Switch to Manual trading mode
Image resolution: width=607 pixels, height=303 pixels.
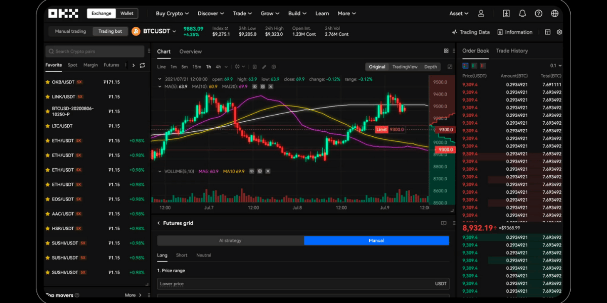tap(70, 31)
